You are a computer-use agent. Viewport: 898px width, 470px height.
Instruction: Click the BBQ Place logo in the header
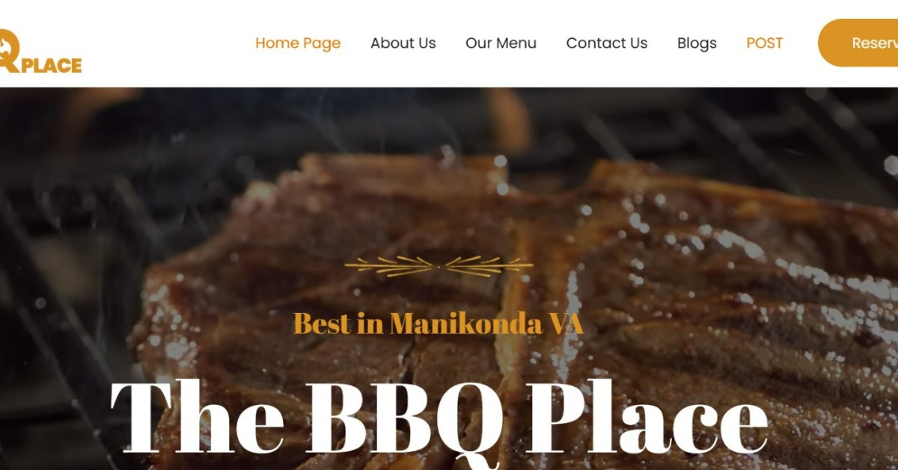40,51
